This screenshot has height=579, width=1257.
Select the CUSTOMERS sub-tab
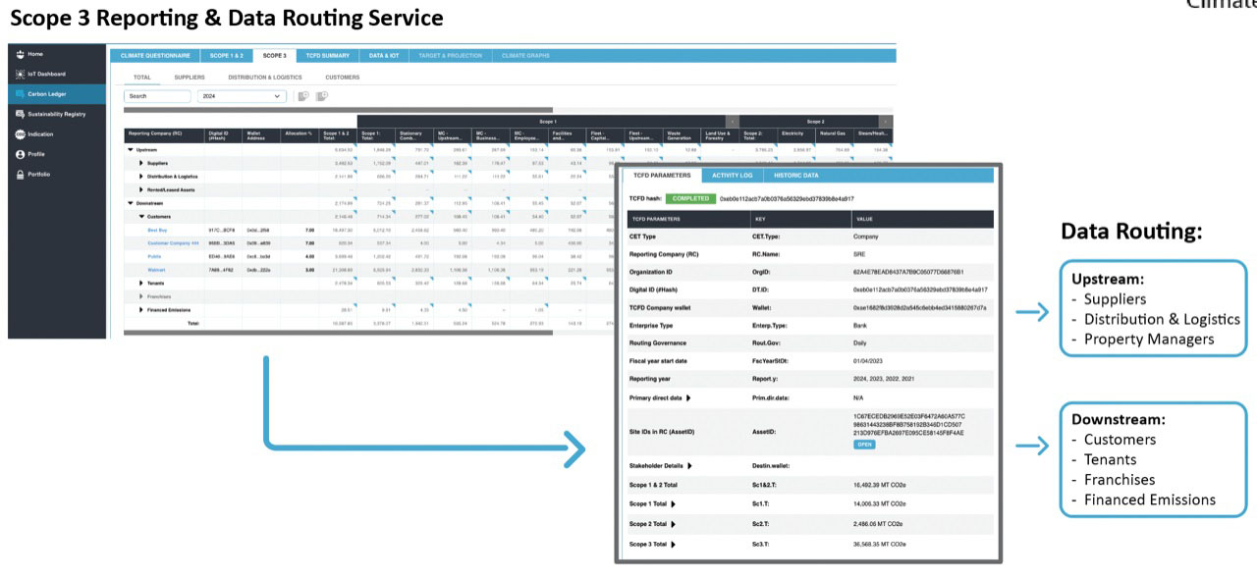(343, 78)
